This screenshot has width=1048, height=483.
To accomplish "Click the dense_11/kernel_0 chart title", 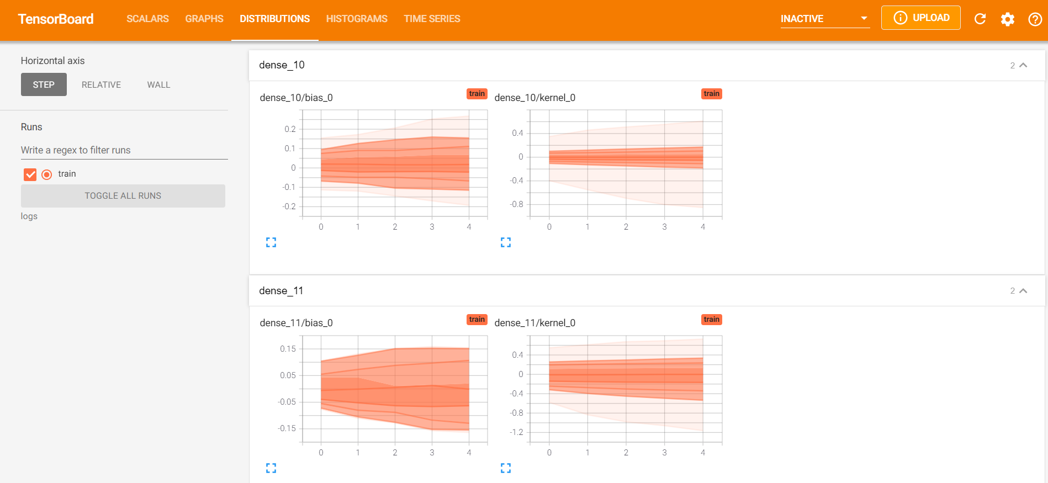I will pyautogui.click(x=535, y=323).
